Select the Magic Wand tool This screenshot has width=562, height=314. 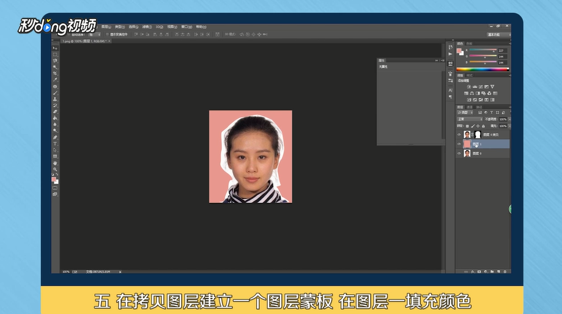click(x=55, y=67)
